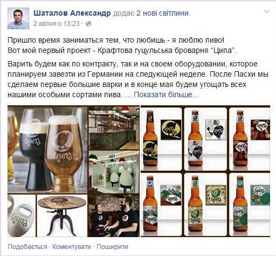276x256 pixels.
Task: Click the dark label bottle top-left
Action: 150,138
